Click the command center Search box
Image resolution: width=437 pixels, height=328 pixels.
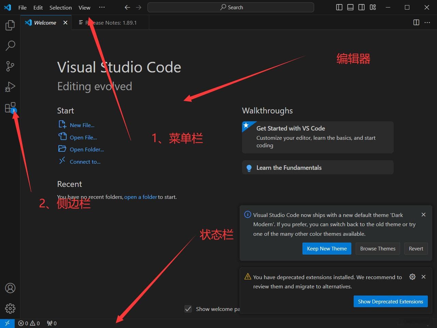[x=231, y=7]
